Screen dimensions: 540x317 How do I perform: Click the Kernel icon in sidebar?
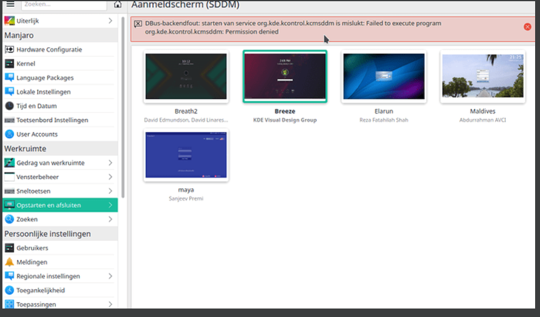coord(9,64)
